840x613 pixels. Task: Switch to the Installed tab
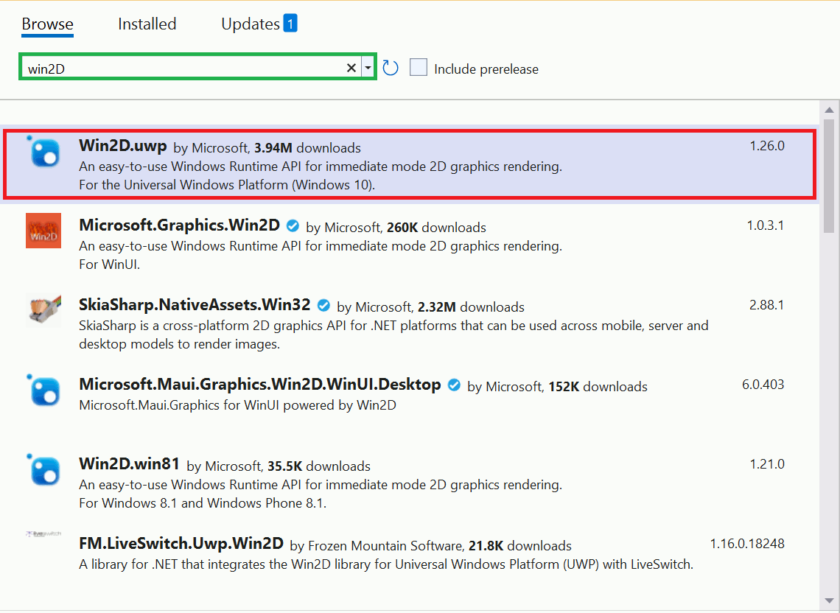pyautogui.click(x=147, y=24)
